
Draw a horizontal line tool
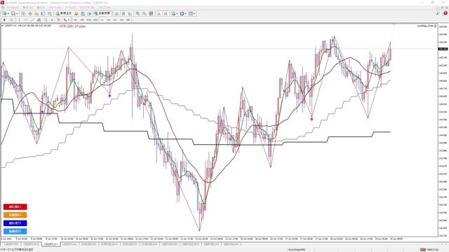[25, 20]
